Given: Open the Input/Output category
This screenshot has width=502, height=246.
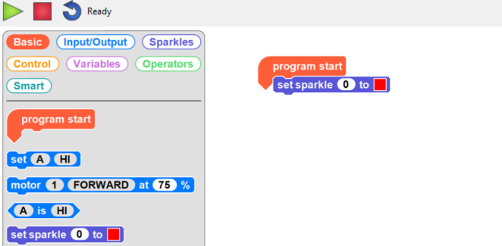Looking at the screenshot, I should 96,42.
